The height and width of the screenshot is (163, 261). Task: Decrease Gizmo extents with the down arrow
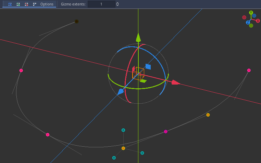[x=117, y=5]
